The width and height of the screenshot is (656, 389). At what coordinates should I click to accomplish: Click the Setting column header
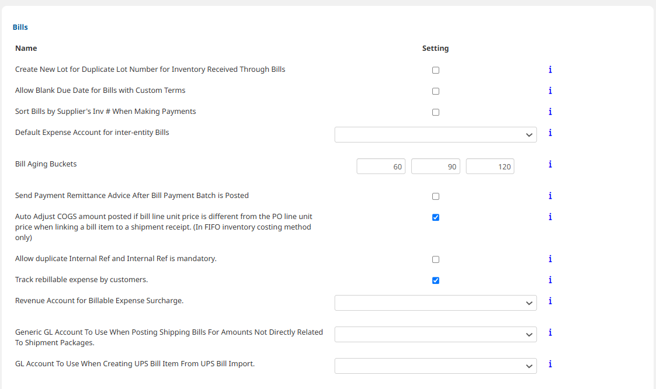coord(436,48)
